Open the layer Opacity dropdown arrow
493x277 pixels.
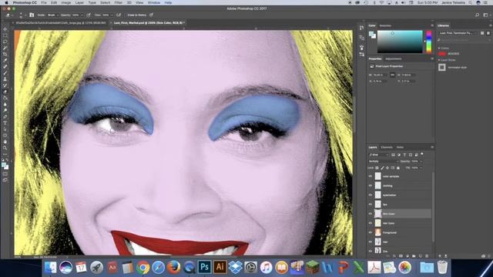click(x=421, y=162)
